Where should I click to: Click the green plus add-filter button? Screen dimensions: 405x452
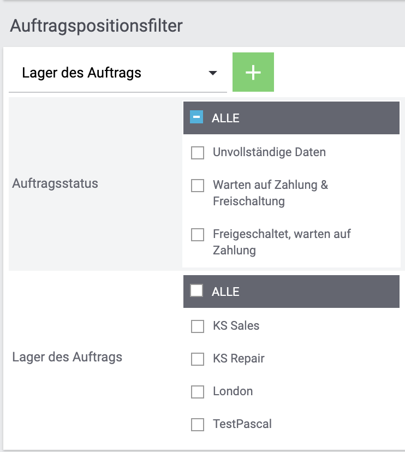[253, 72]
